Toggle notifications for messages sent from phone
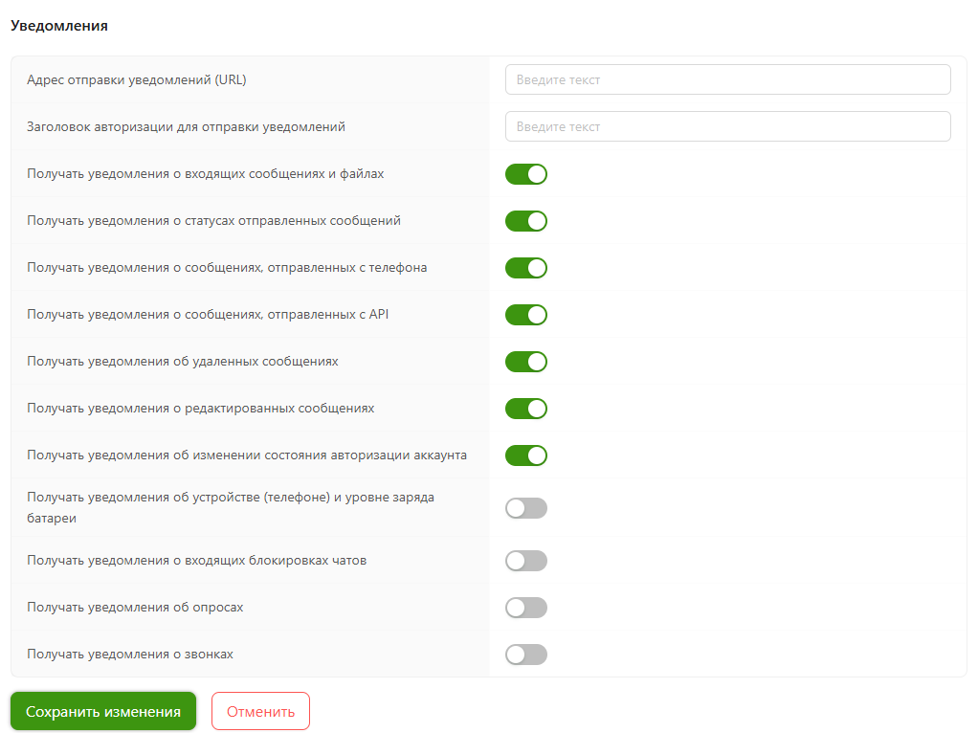This screenshot has width=978, height=733. click(x=526, y=268)
